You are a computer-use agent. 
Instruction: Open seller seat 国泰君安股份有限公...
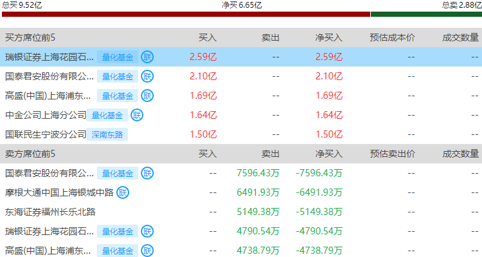[49, 173]
